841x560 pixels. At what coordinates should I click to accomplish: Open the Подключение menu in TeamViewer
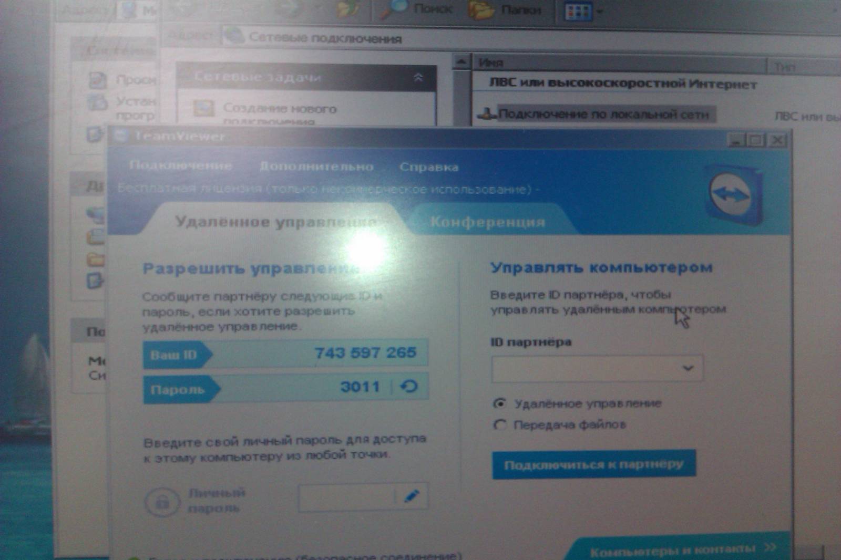point(181,165)
